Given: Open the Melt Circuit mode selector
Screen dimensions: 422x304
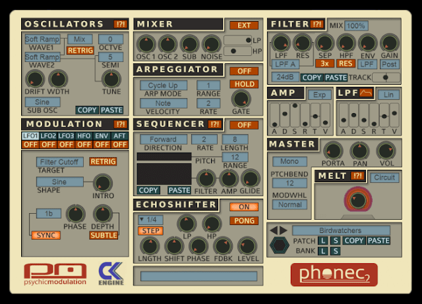Looking at the screenshot, I should 384,178.
